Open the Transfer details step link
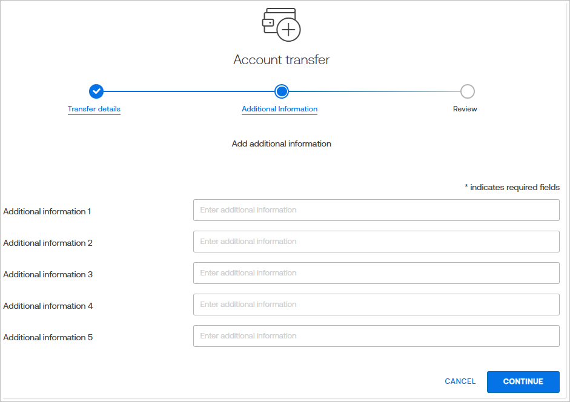The width and height of the screenshot is (570, 402). 94,109
